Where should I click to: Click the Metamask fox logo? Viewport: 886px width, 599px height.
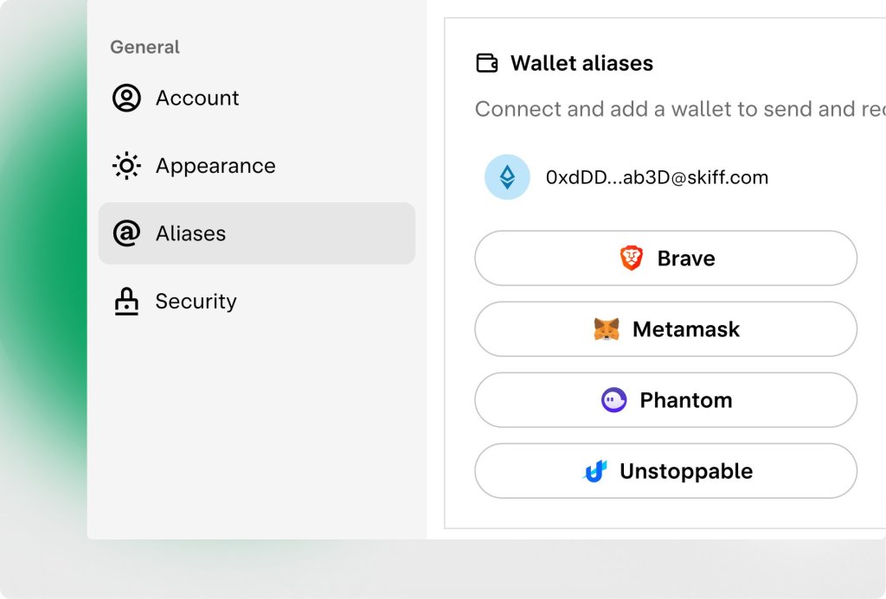[x=607, y=329]
